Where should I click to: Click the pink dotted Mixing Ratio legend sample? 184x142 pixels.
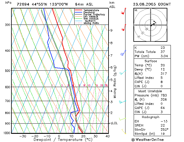click(78, 23)
